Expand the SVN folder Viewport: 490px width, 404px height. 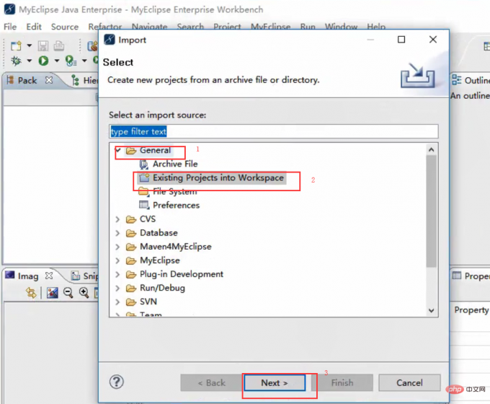coord(117,302)
